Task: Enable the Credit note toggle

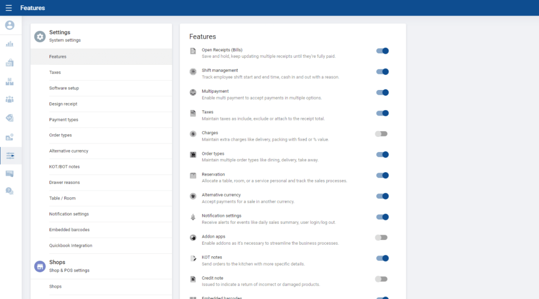Action: [x=381, y=279]
